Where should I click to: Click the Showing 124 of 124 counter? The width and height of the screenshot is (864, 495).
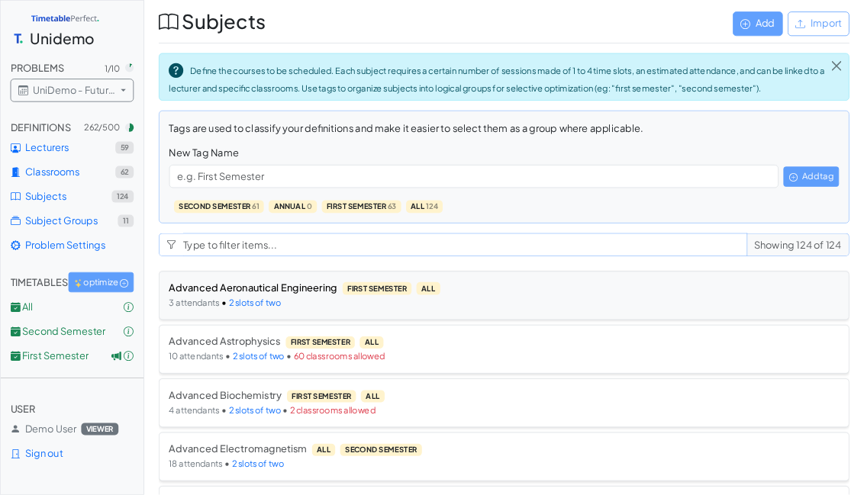click(798, 245)
